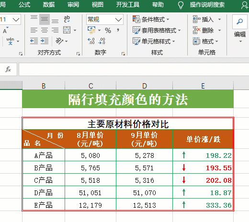Center text horizontally

45,30
